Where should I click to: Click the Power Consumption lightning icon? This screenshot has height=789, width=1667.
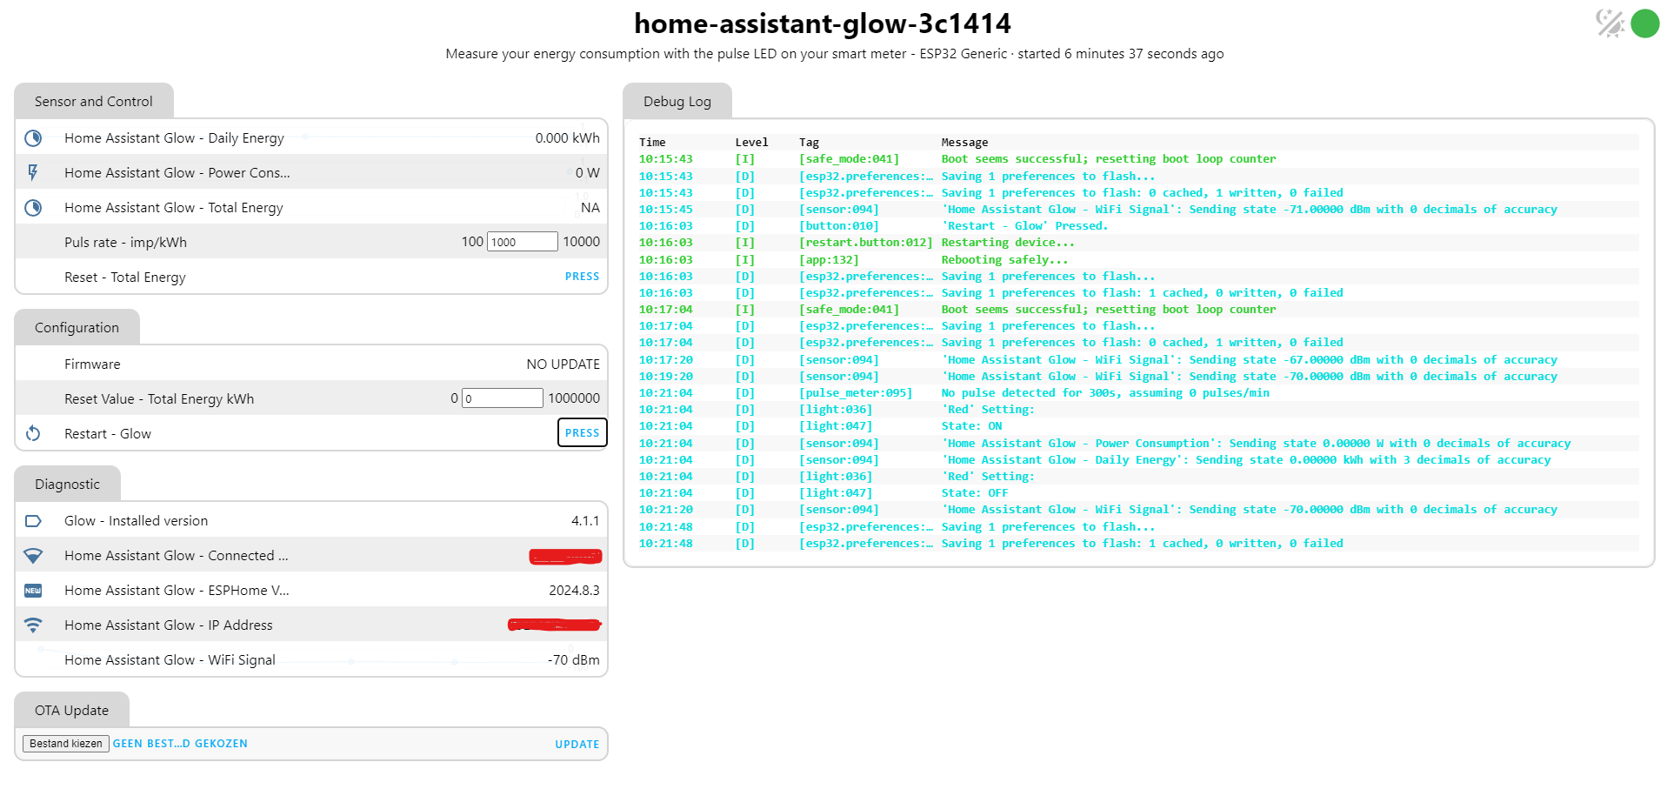pyautogui.click(x=33, y=173)
